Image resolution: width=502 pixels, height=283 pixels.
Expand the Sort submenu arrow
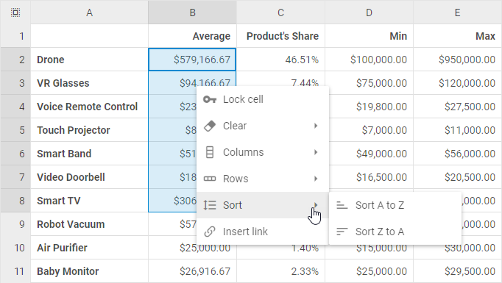[316, 205]
